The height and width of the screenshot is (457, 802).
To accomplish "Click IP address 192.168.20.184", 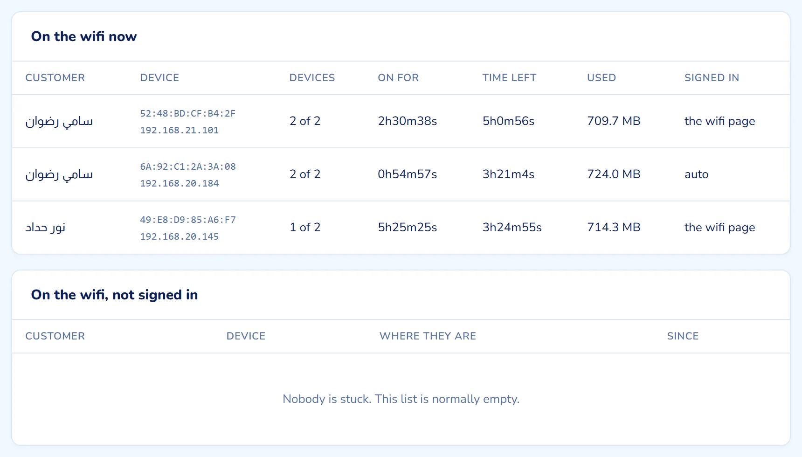I will pyautogui.click(x=180, y=183).
